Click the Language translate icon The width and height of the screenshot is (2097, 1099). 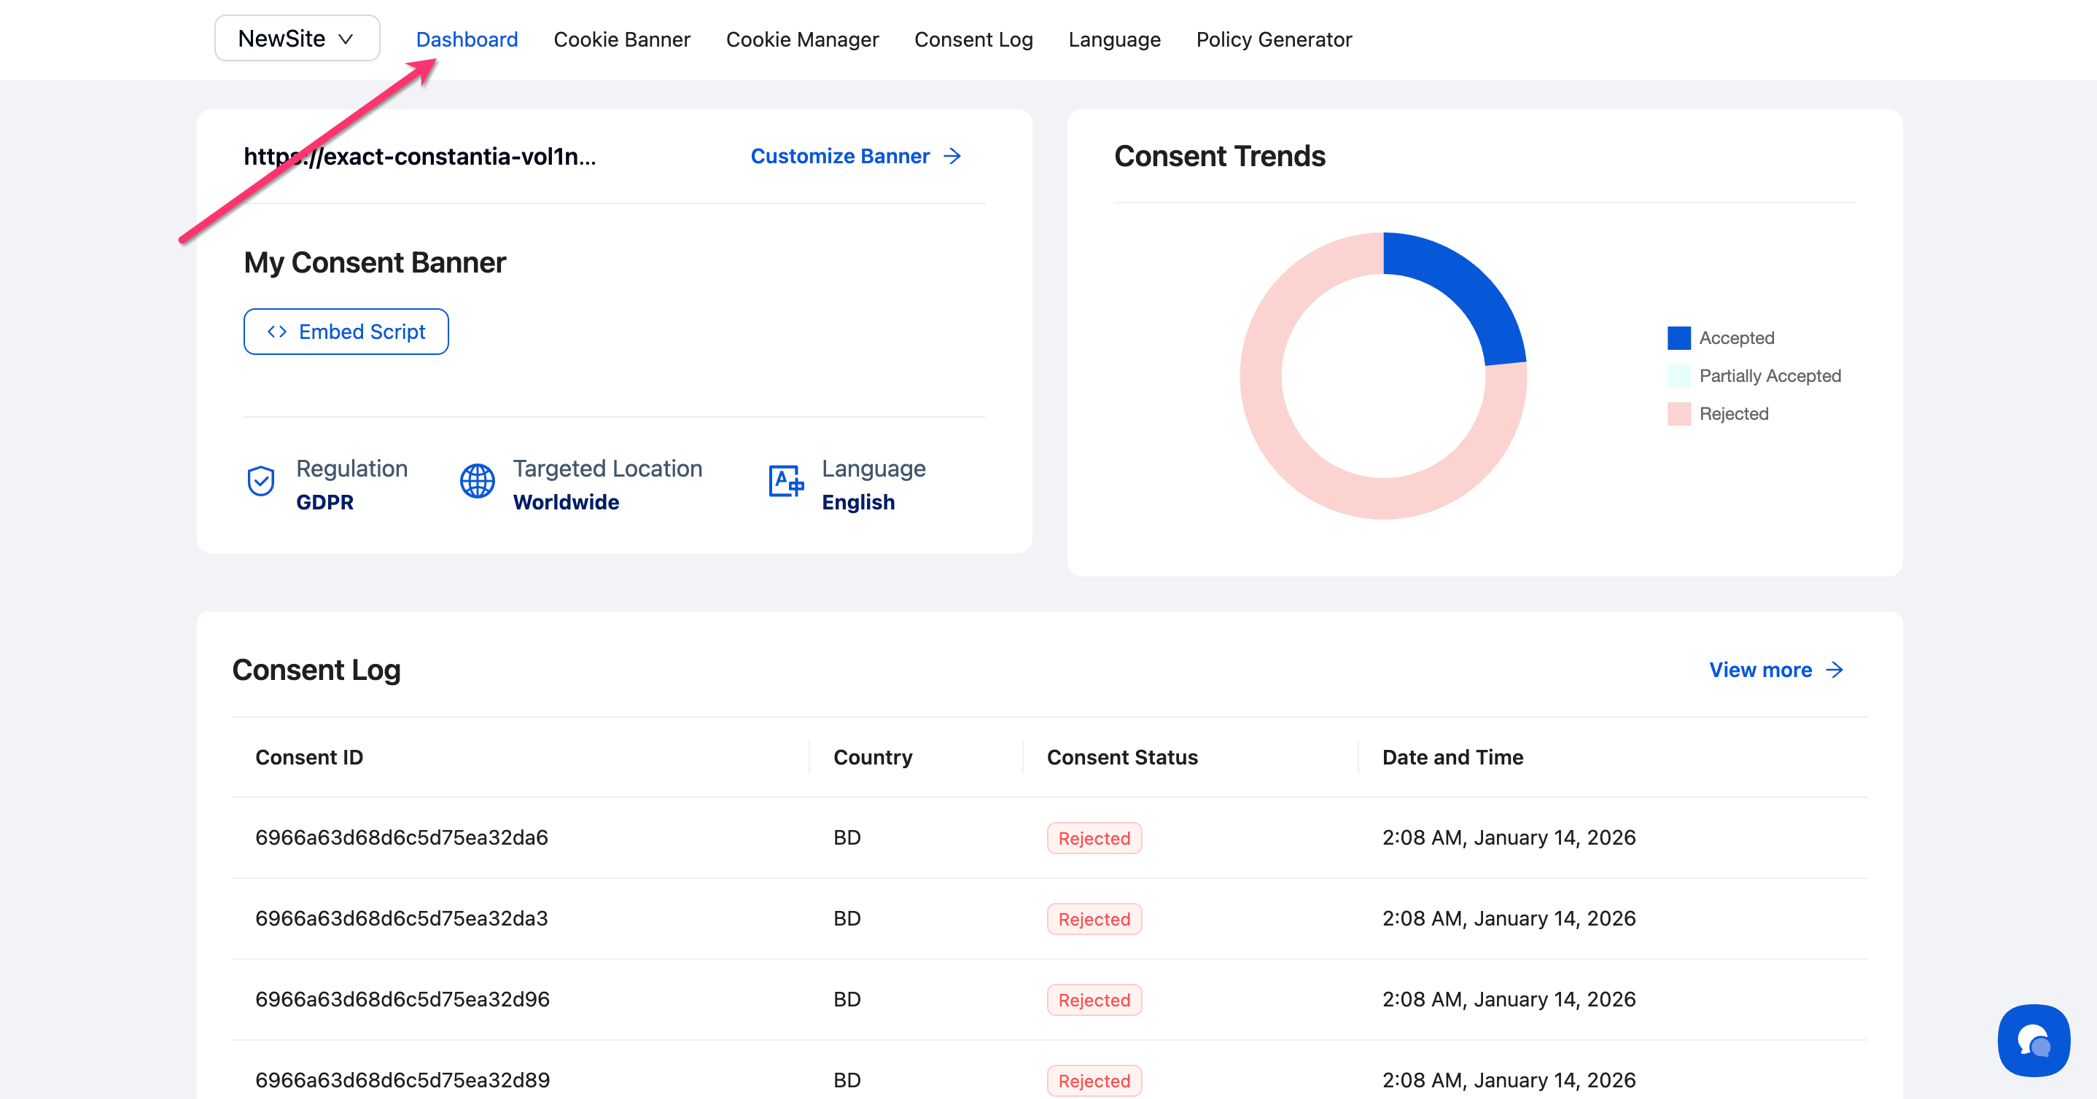[785, 482]
